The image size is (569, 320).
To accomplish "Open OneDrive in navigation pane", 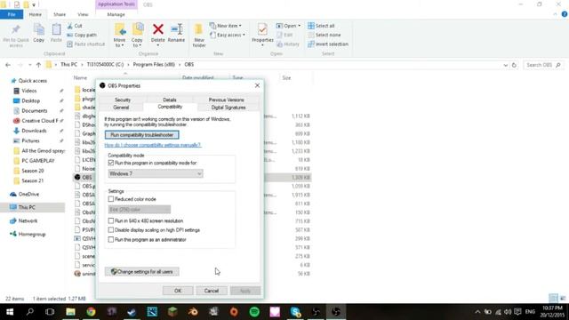I will click(x=28, y=195).
